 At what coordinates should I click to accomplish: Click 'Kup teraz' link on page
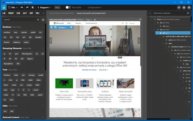103,70
